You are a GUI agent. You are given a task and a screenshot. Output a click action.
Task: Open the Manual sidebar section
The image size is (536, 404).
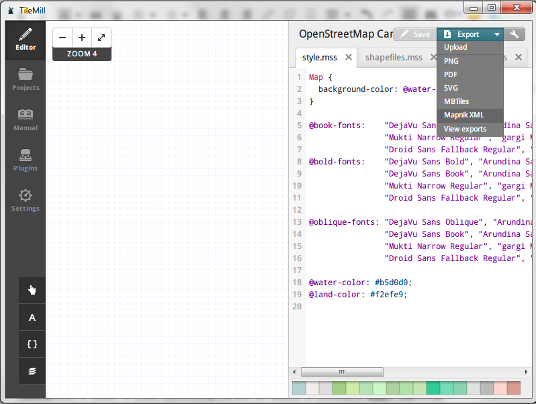click(26, 120)
